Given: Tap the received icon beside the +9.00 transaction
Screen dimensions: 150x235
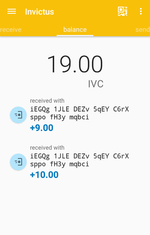Looking at the screenshot, I should pos(18,115).
